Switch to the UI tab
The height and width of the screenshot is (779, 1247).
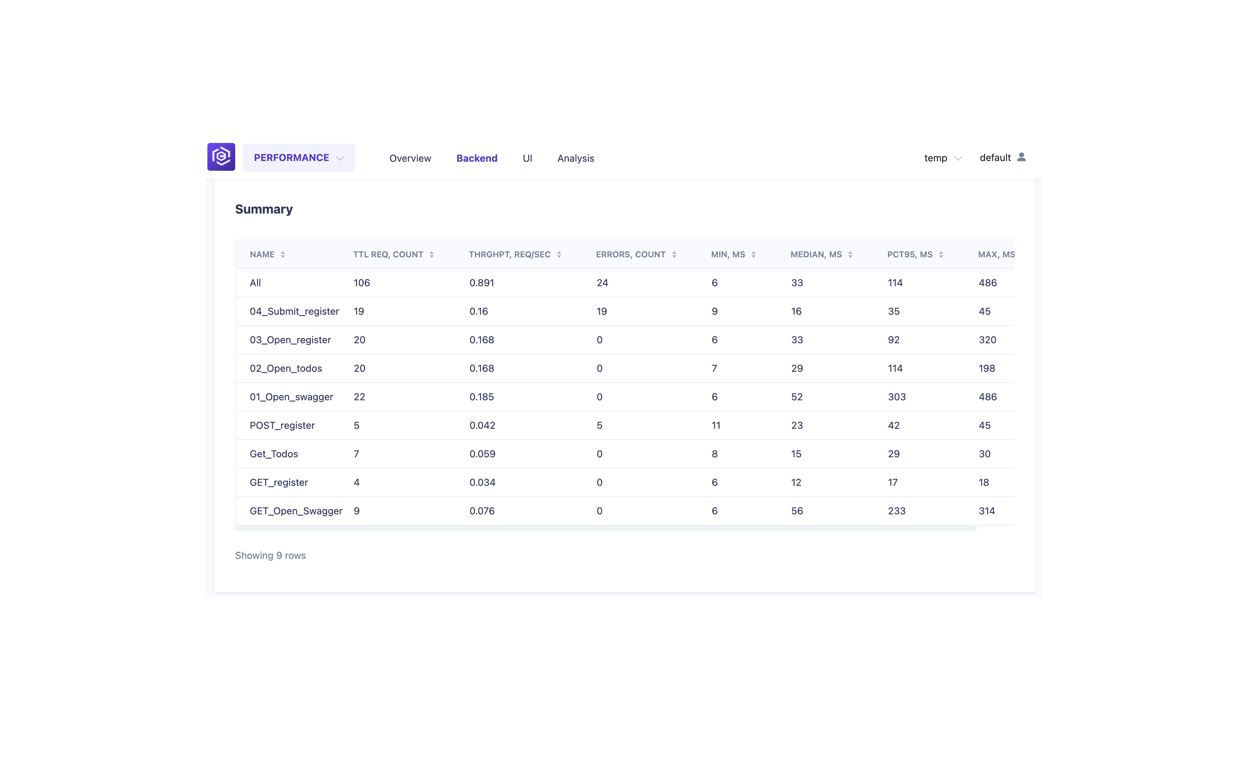point(527,158)
